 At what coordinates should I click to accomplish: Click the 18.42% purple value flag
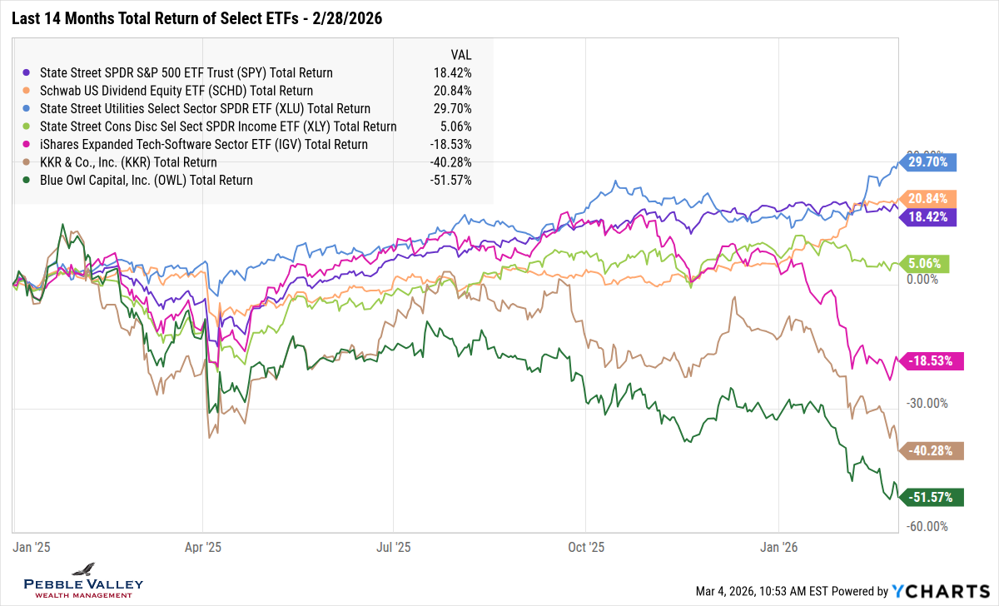927,216
